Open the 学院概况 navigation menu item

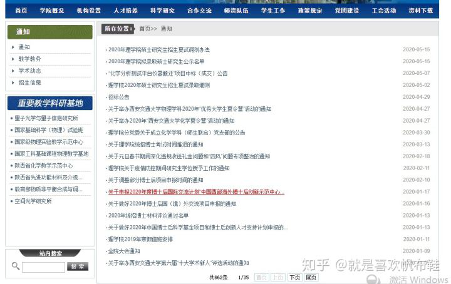point(52,11)
